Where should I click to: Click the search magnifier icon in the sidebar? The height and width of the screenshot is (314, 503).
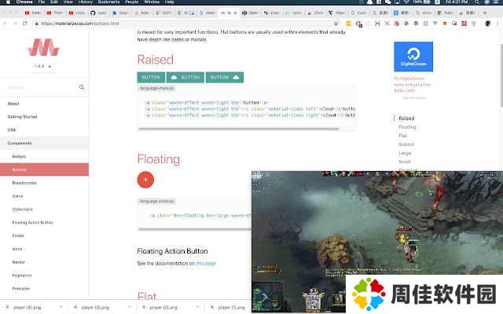(x=82, y=87)
